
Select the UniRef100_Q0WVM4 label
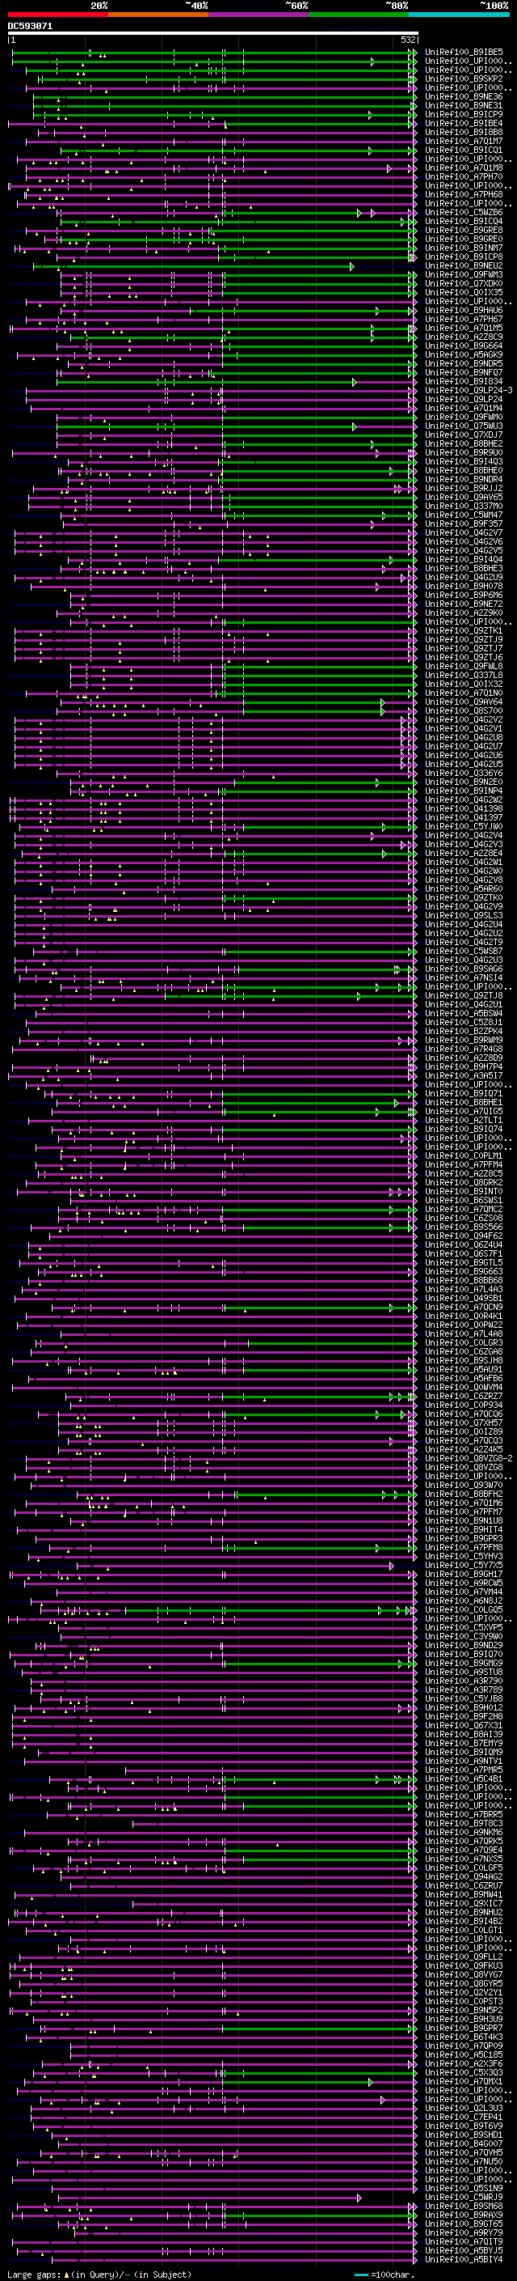pos(464,1388)
